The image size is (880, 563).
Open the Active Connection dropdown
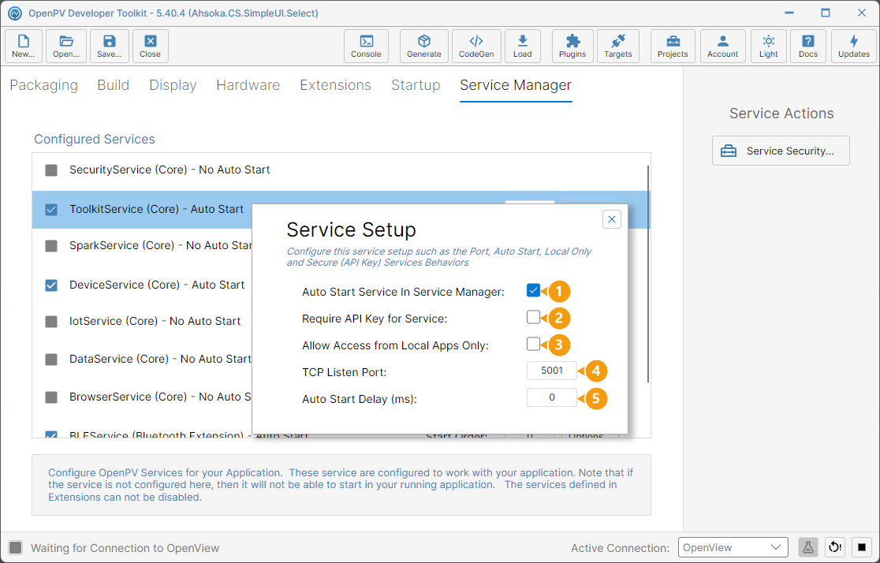click(733, 547)
